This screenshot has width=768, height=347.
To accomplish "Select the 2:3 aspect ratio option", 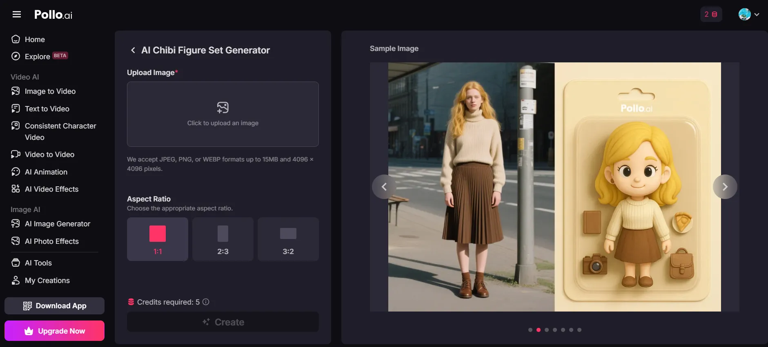I will tap(223, 239).
